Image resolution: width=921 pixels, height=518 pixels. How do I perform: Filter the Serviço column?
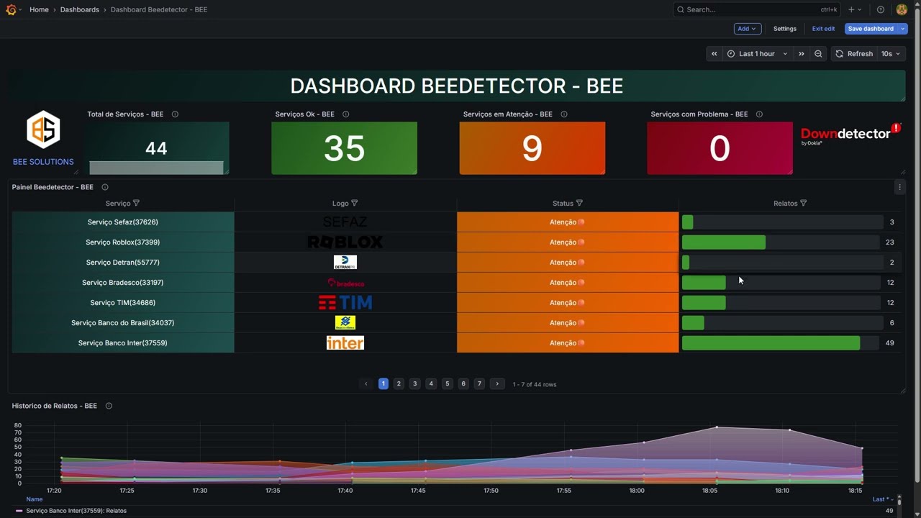(136, 204)
